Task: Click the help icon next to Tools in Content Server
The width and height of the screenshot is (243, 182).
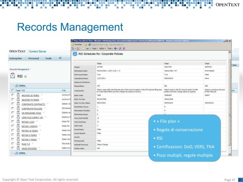Action: (x=60, y=58)
